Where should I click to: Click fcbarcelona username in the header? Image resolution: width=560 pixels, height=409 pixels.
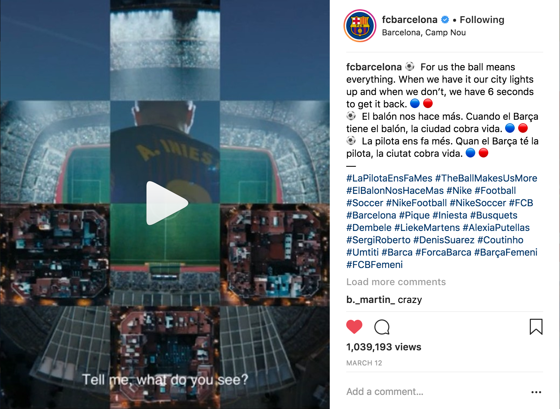coord(410,20)
